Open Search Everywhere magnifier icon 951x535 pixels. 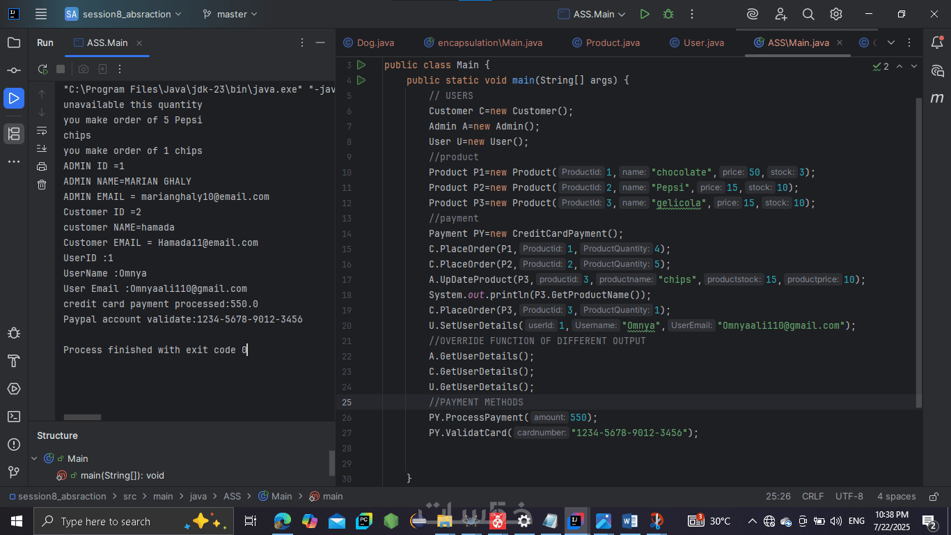[808, 14]
